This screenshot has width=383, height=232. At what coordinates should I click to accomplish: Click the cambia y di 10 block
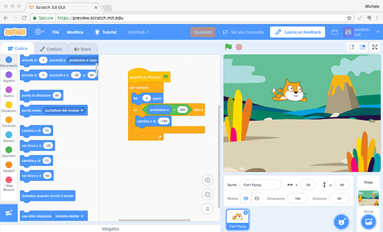point(36,160)
